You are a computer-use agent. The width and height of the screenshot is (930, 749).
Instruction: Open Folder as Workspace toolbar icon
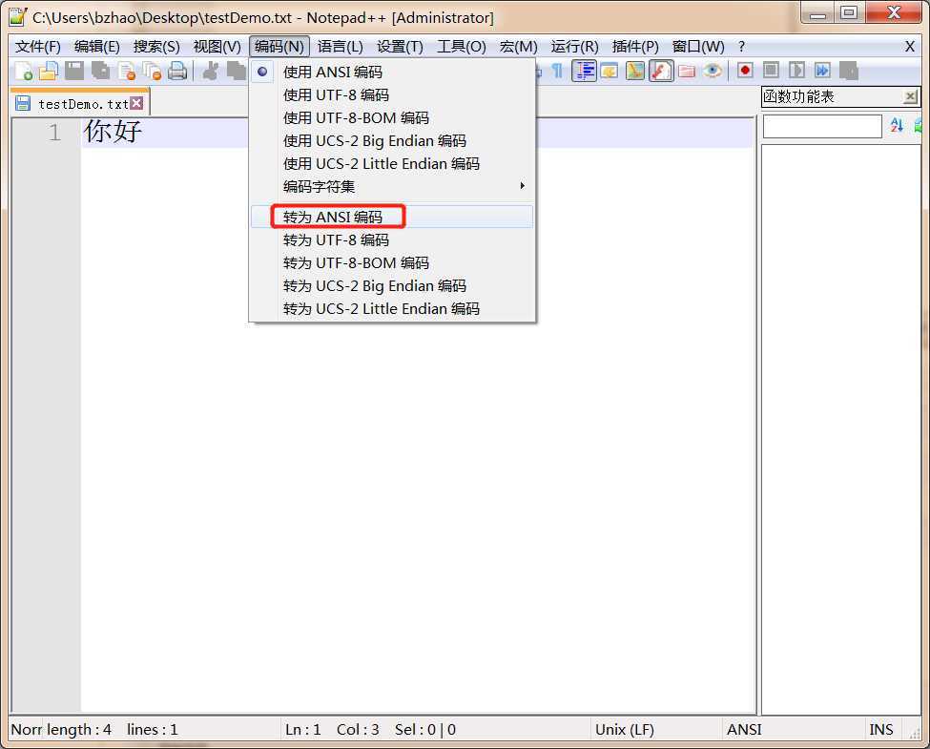click(687, 72)
